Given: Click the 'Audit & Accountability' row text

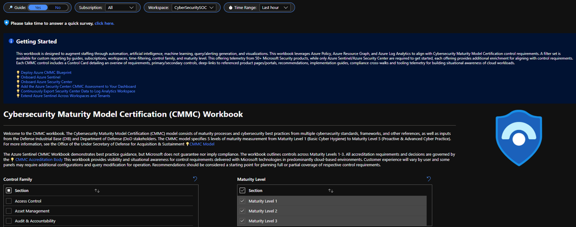Looking at the screenshot, I should (35, 221).
